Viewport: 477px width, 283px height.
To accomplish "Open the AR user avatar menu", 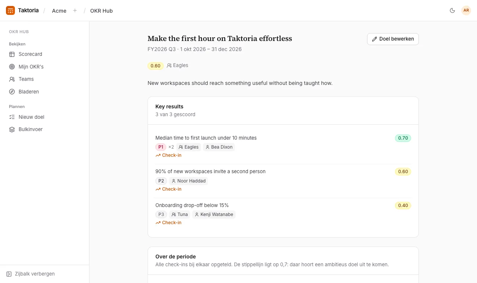I will 466,10.
